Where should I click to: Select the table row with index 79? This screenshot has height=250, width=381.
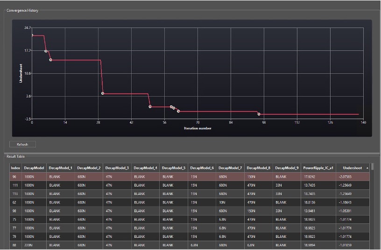[190, 236]
